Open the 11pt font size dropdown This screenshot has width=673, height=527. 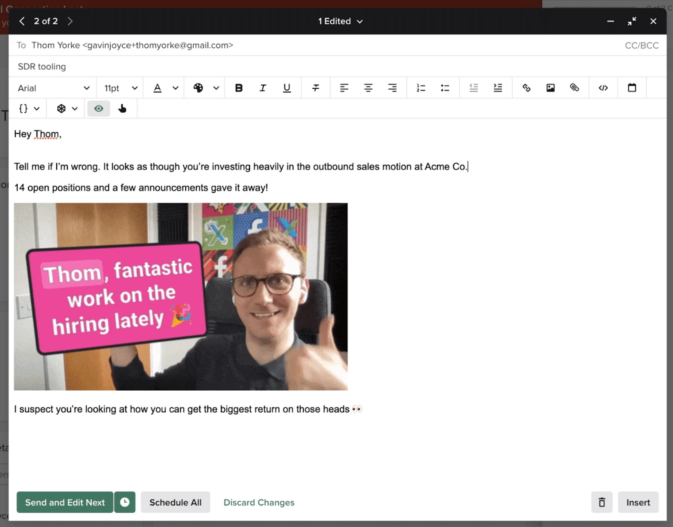click(x=120, y=88)
